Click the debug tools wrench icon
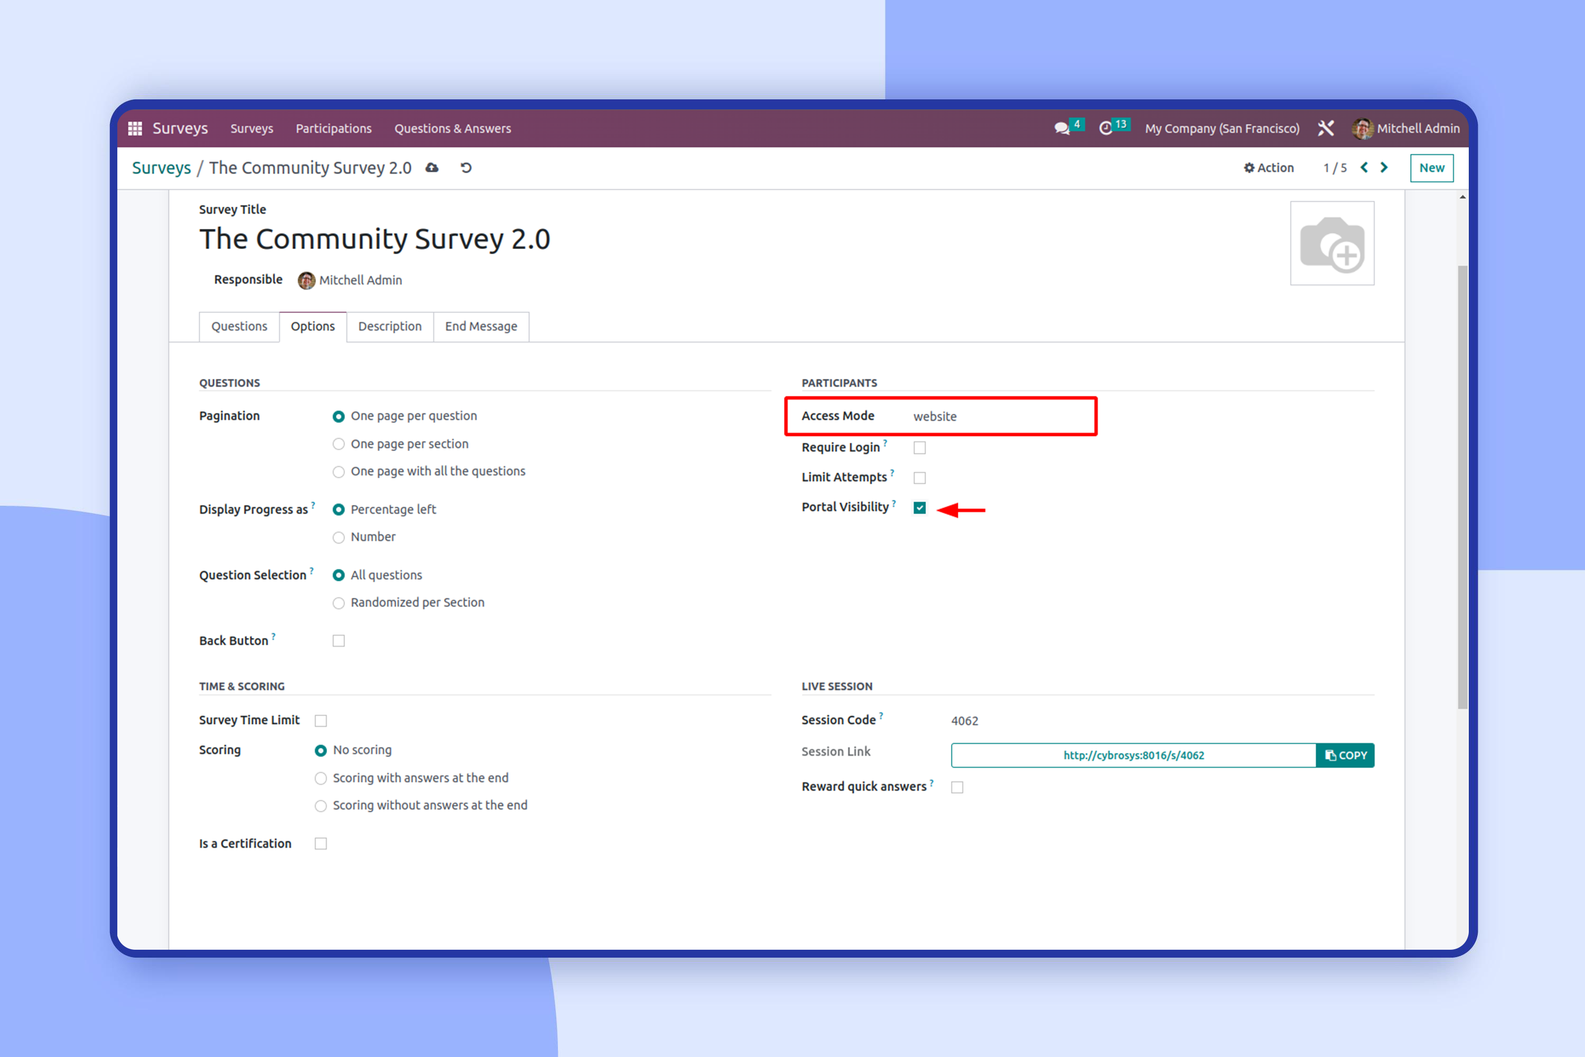The width and height of the screenshot is (1585, 1057). 1326,128
